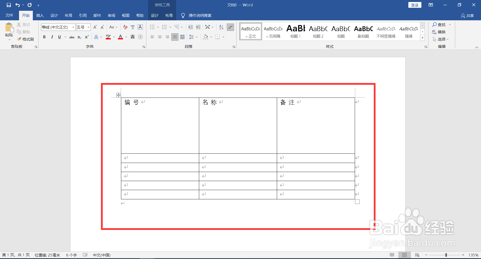Click the Paste clipboard icon
This screenshot has width=481, height=259.
[9, 27]
